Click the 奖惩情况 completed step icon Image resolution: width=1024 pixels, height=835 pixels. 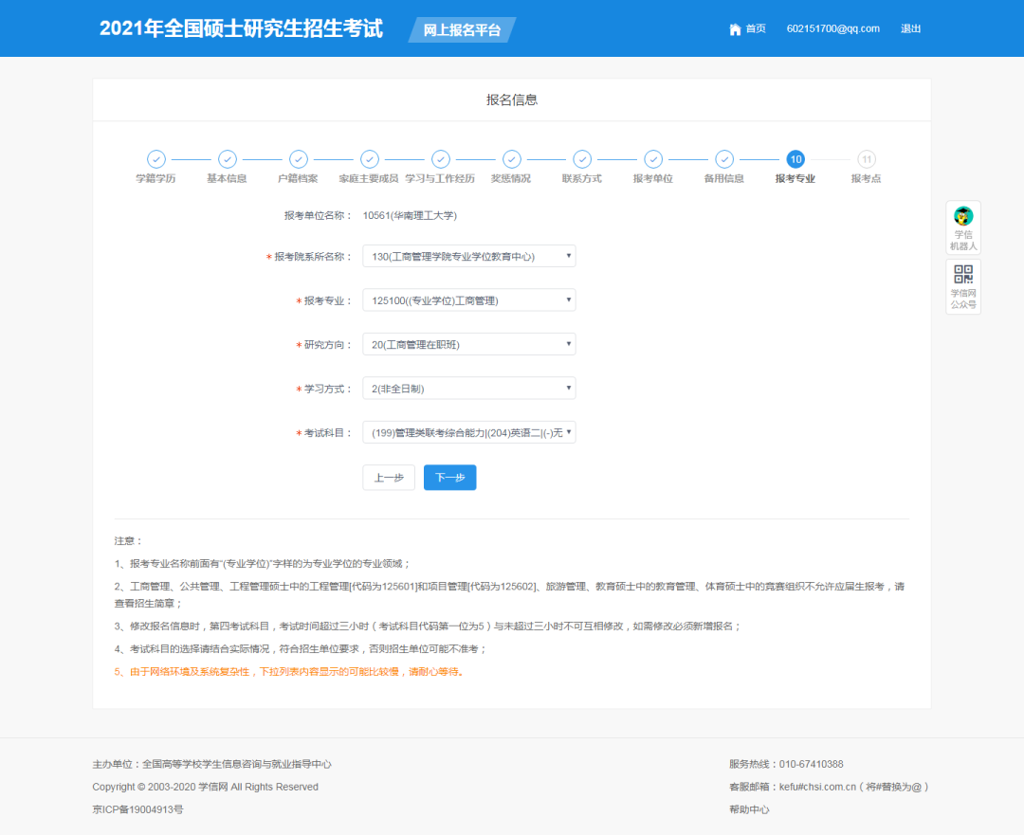pyautogui.click(x=511, y=159)
